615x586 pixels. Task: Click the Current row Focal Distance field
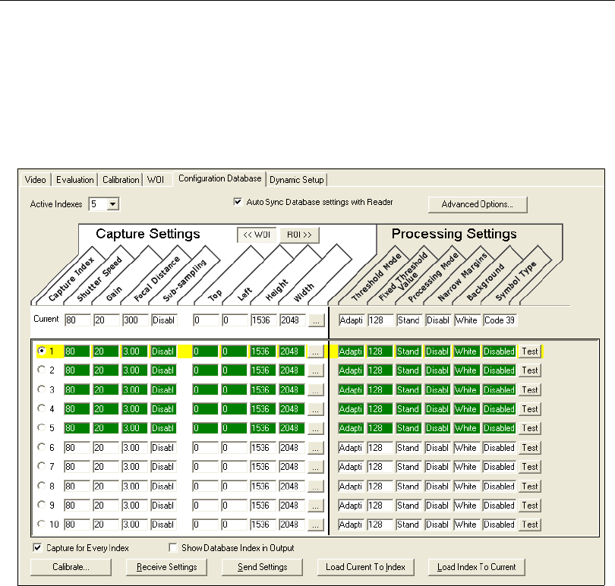pos(136,320)
